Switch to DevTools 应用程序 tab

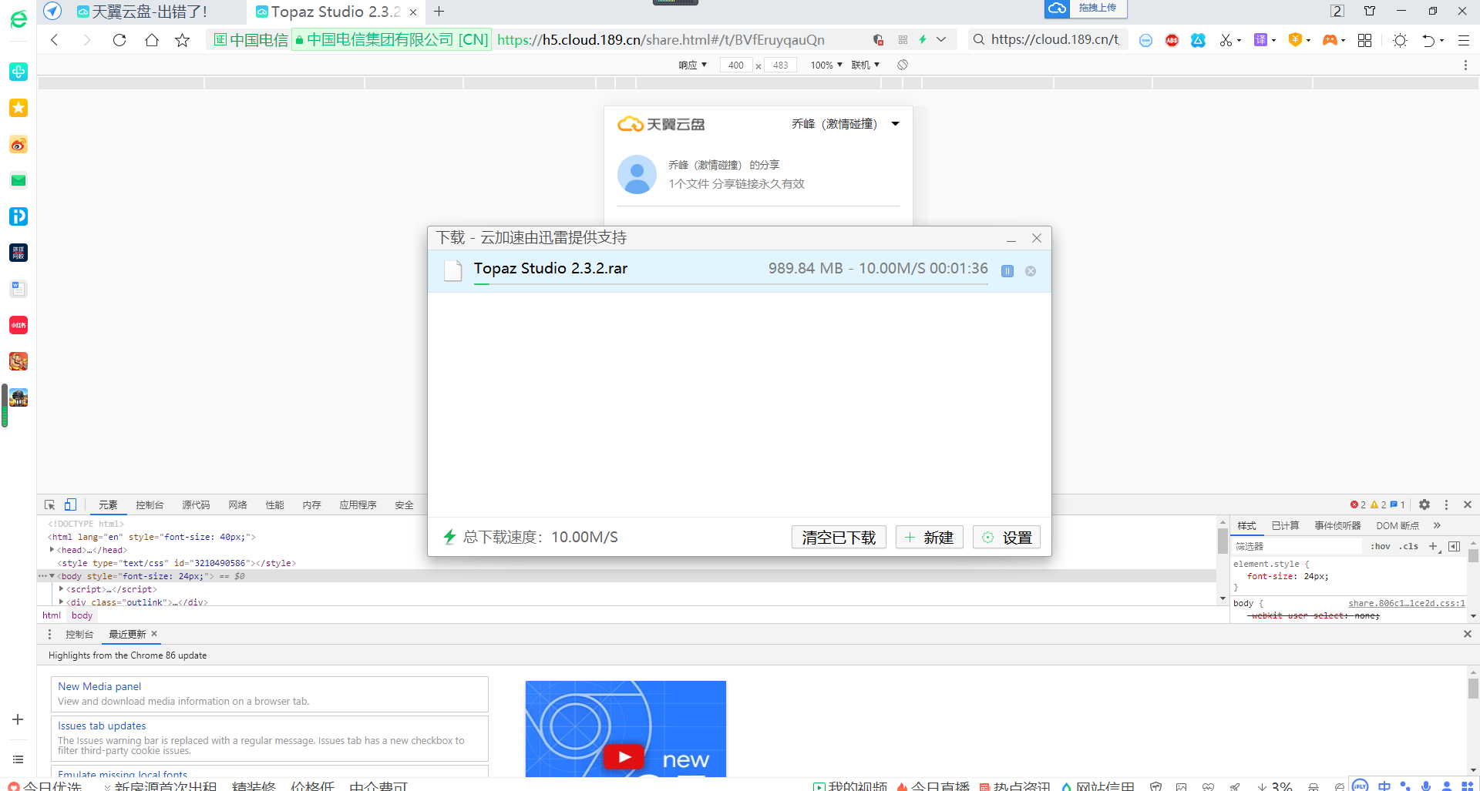pyautogui.click(x=358, y=505)
